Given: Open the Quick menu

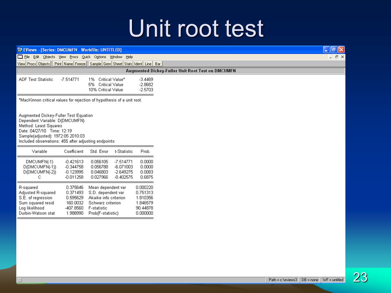Looking at the screenshot, I should (x=86, y=57).
